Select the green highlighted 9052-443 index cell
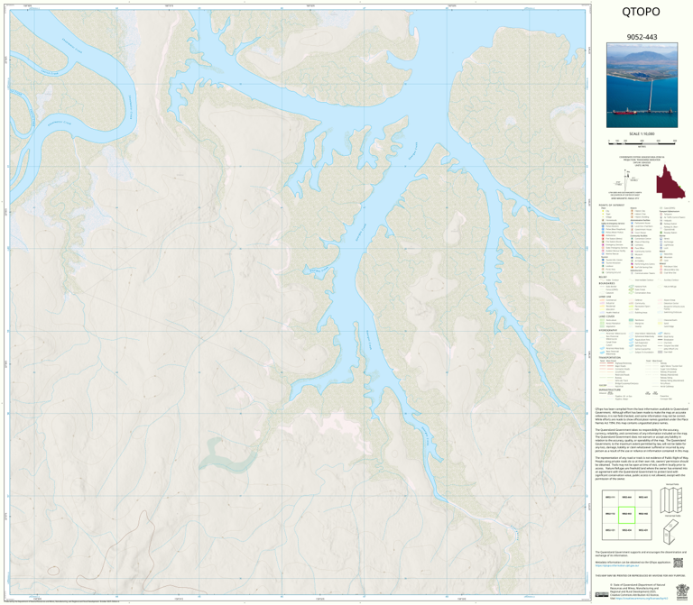Image resolution: width=693 pixels, height=605 pixels. [626, 515]
